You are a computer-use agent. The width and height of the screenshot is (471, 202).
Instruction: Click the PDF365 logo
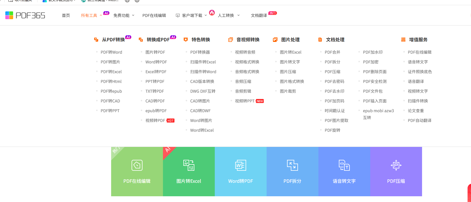[25, 15]
